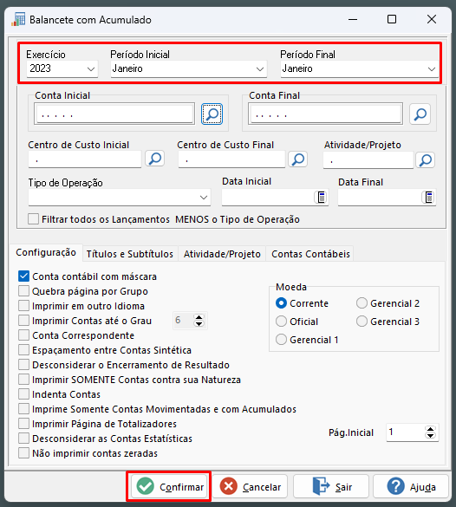456x507 pixels.
Task: Open the Atividade/Projeto tab
Action: point(222,254)
